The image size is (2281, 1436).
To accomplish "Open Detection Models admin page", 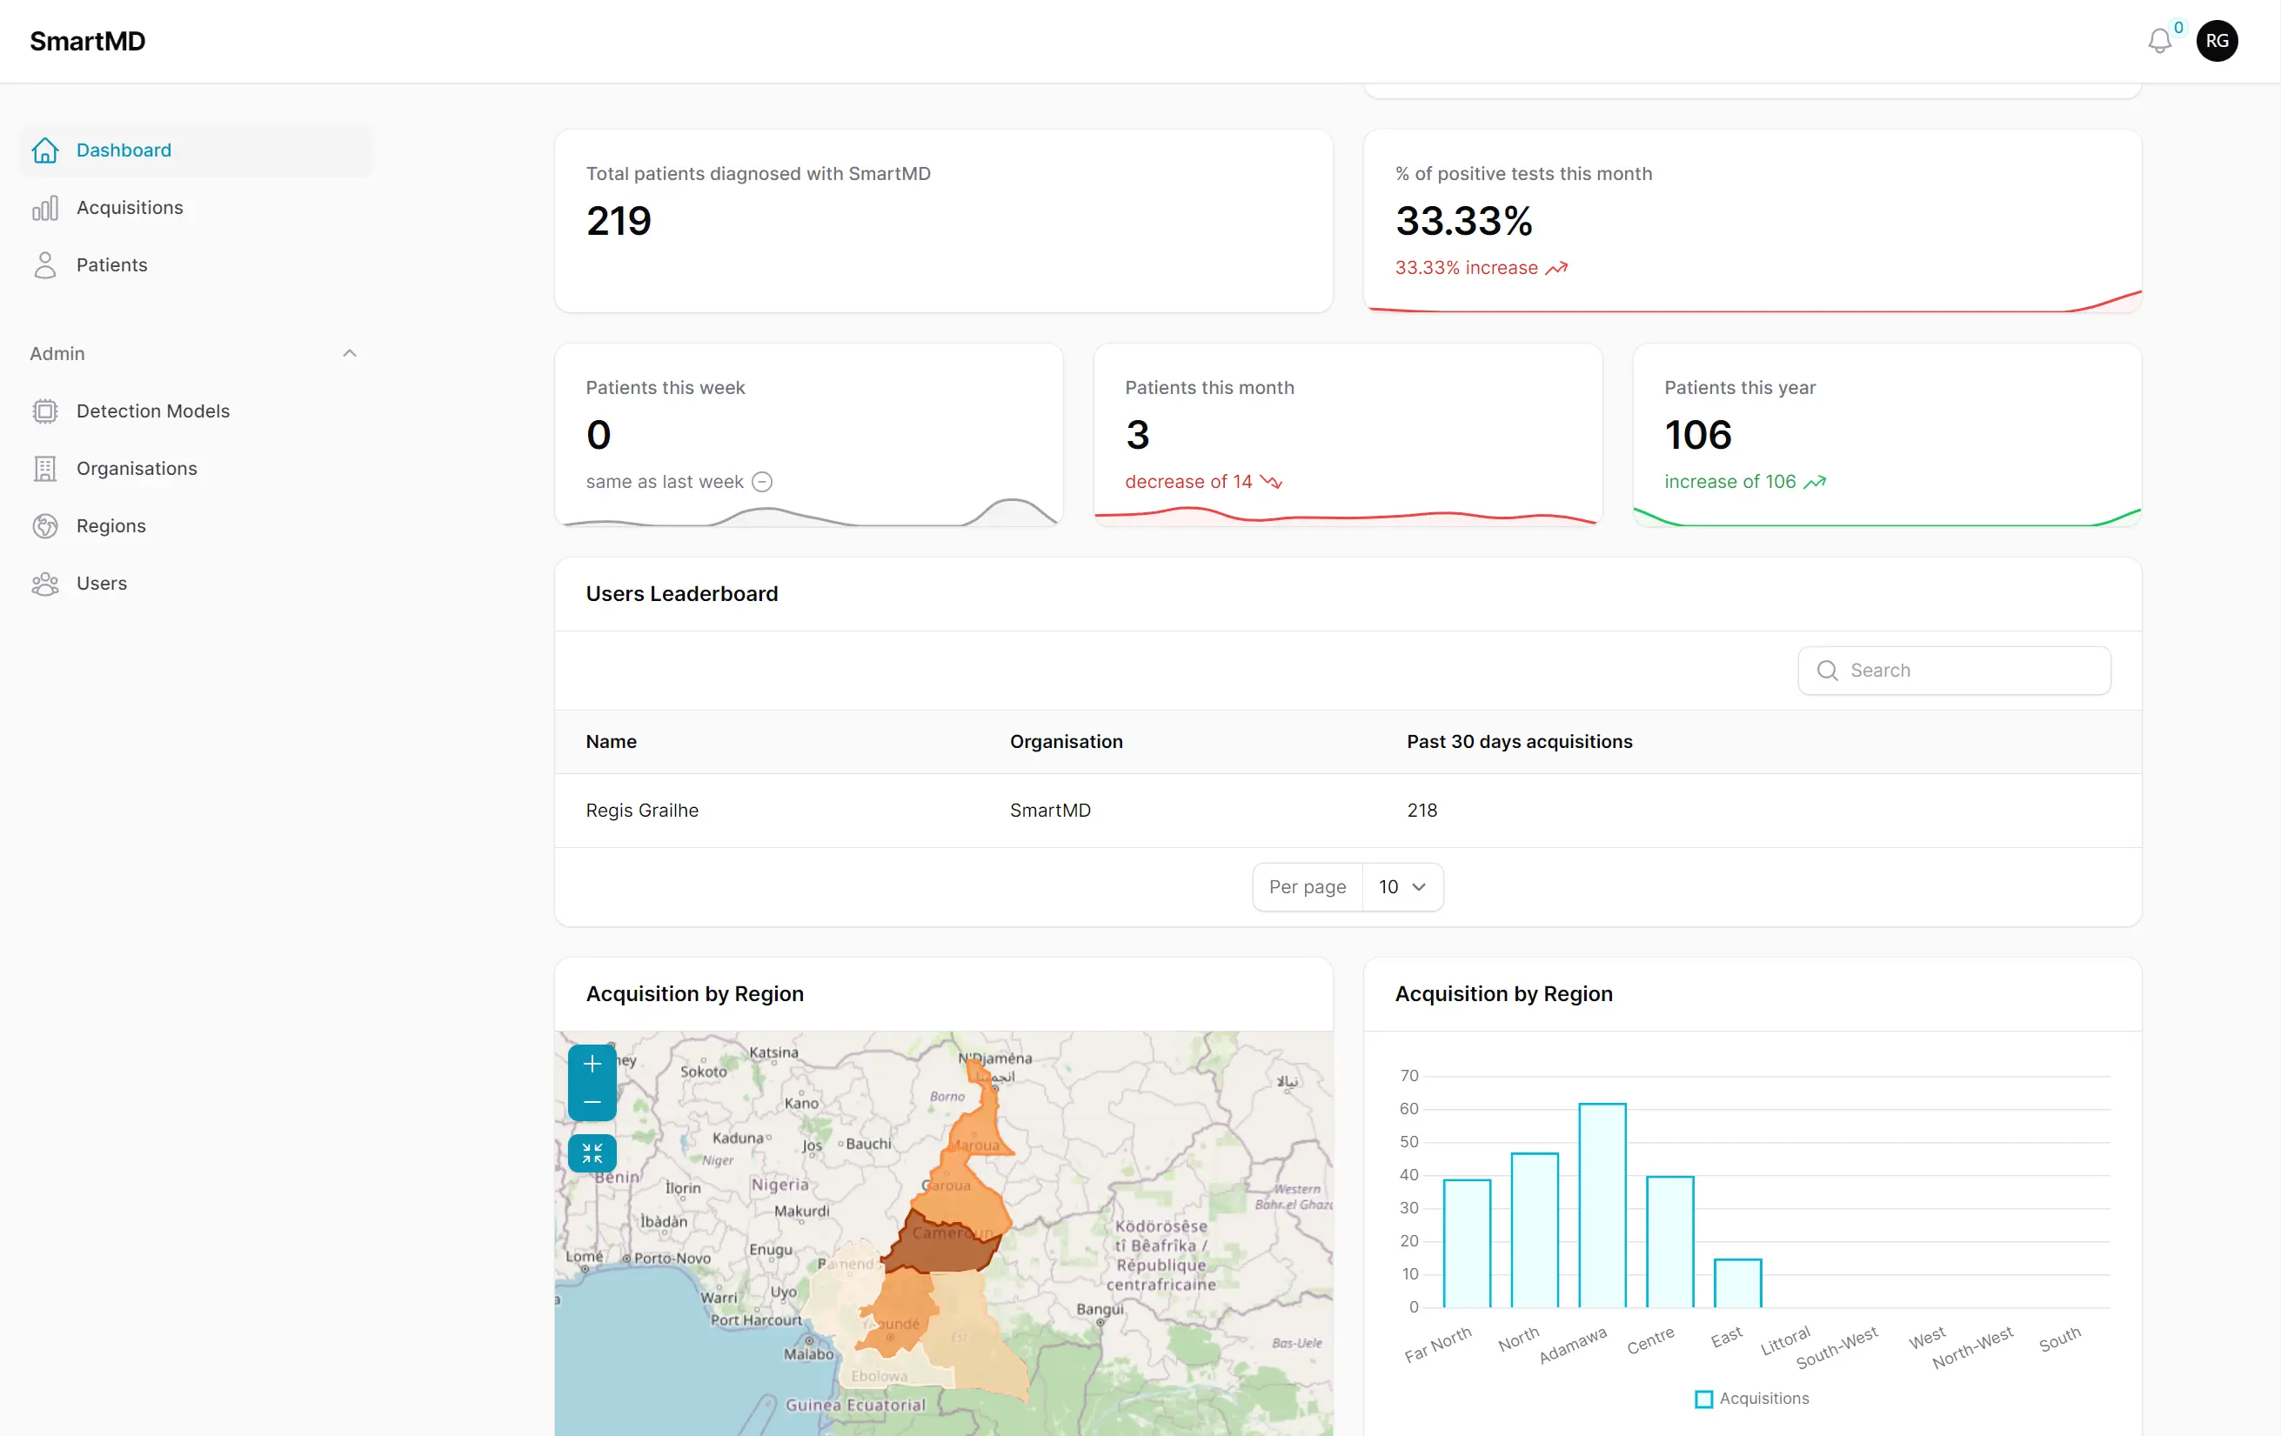I will tap(195, 411).
